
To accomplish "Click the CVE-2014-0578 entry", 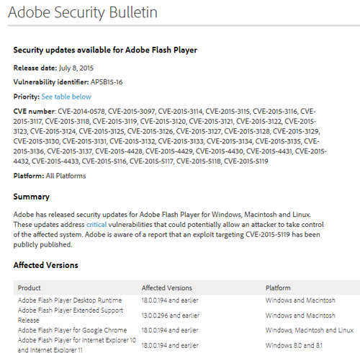I will 81,112.
